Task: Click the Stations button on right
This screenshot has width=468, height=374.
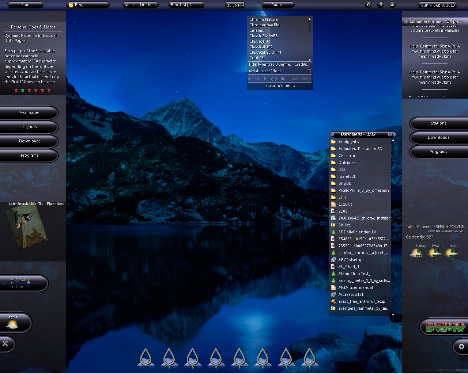Action: (439, 123)
